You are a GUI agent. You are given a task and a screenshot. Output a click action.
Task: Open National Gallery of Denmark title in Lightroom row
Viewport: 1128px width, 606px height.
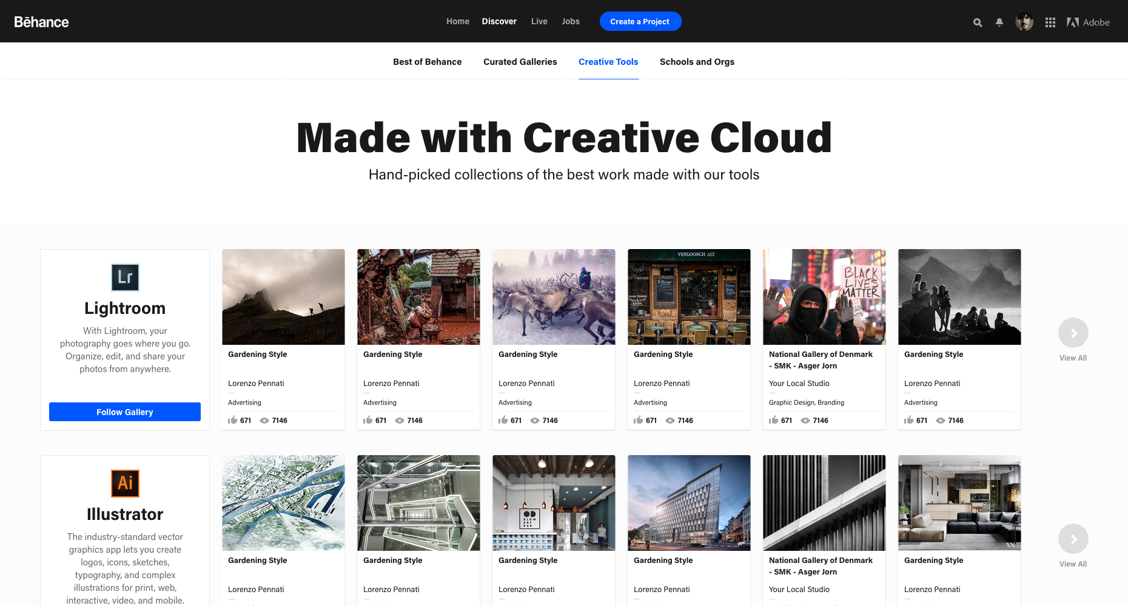coord(821,360)
